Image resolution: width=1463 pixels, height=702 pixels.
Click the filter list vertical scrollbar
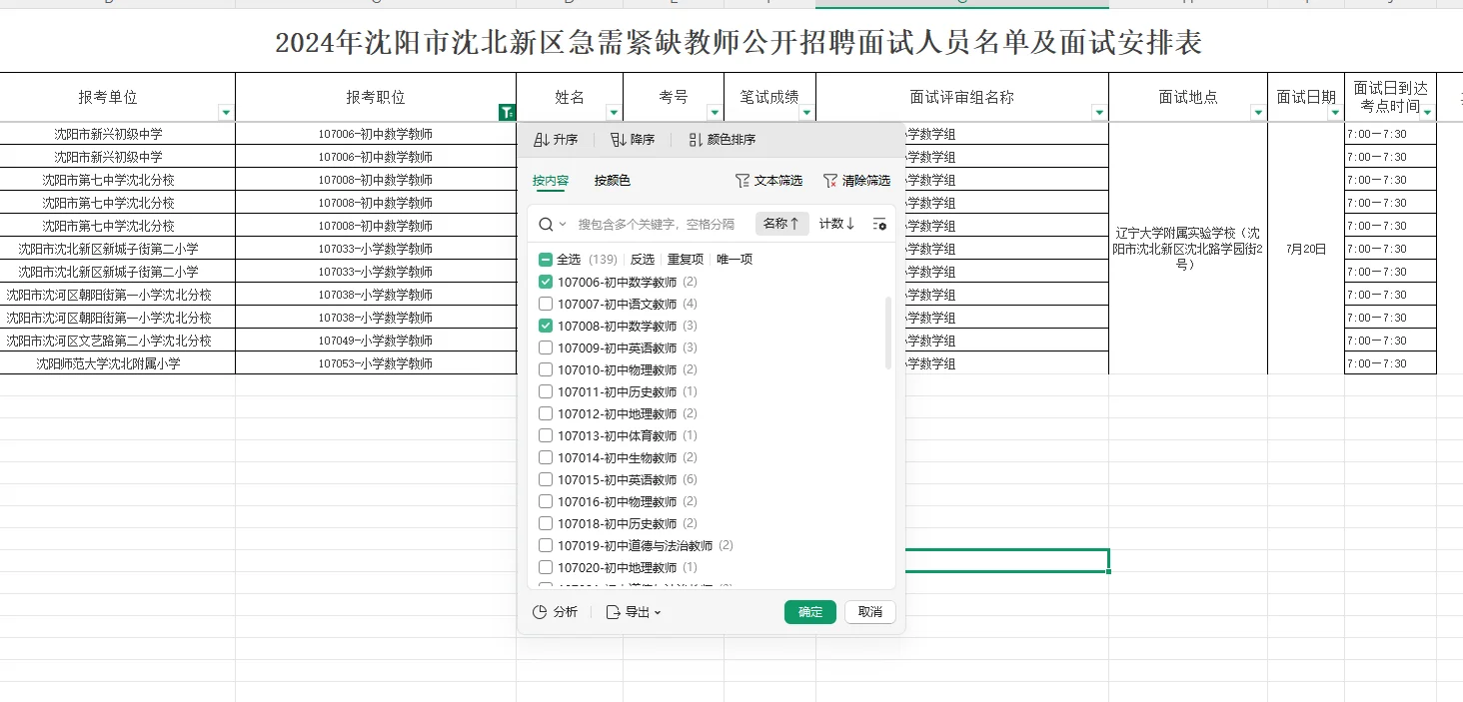[888, 333]
